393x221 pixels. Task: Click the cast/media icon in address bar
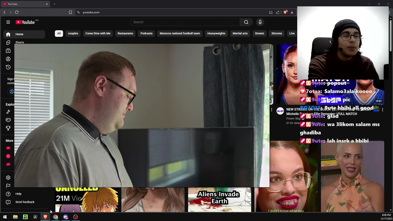pos(271,12)
